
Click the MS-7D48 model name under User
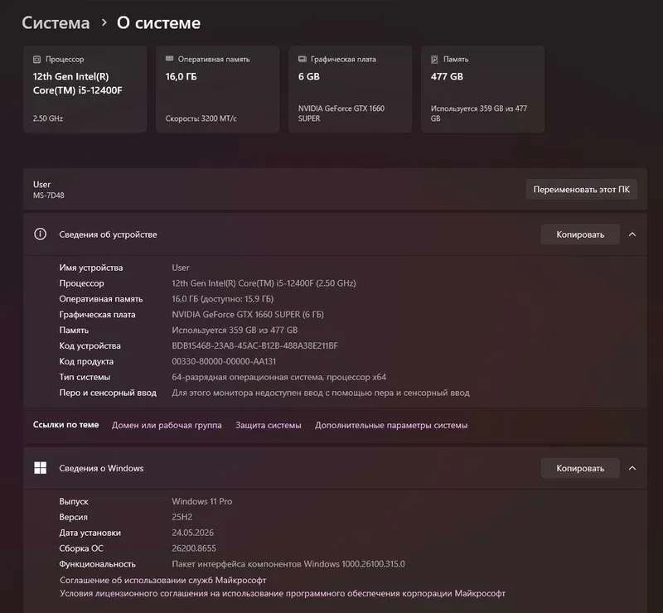(x=49, y=195)
